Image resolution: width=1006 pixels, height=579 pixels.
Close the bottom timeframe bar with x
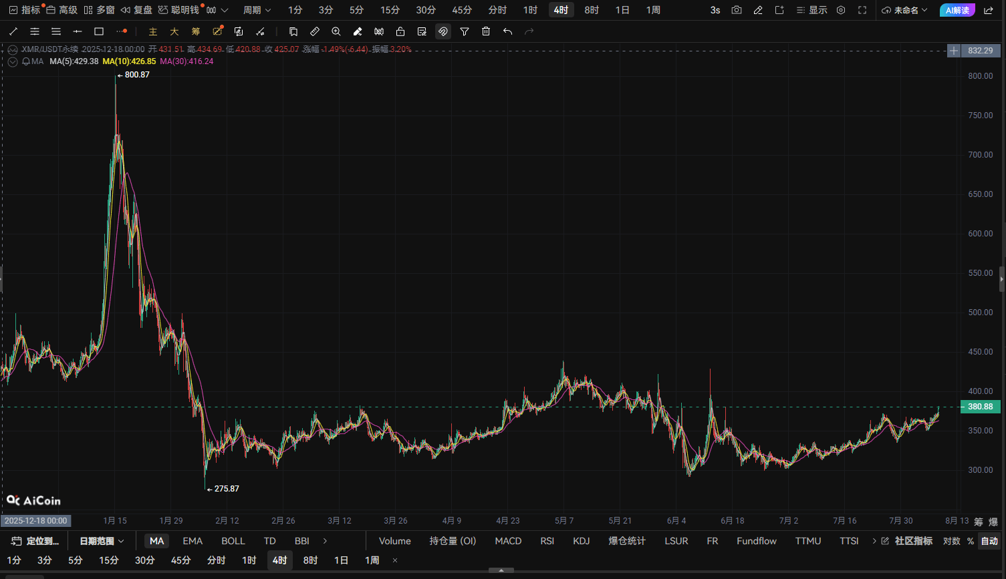point(395,560)
